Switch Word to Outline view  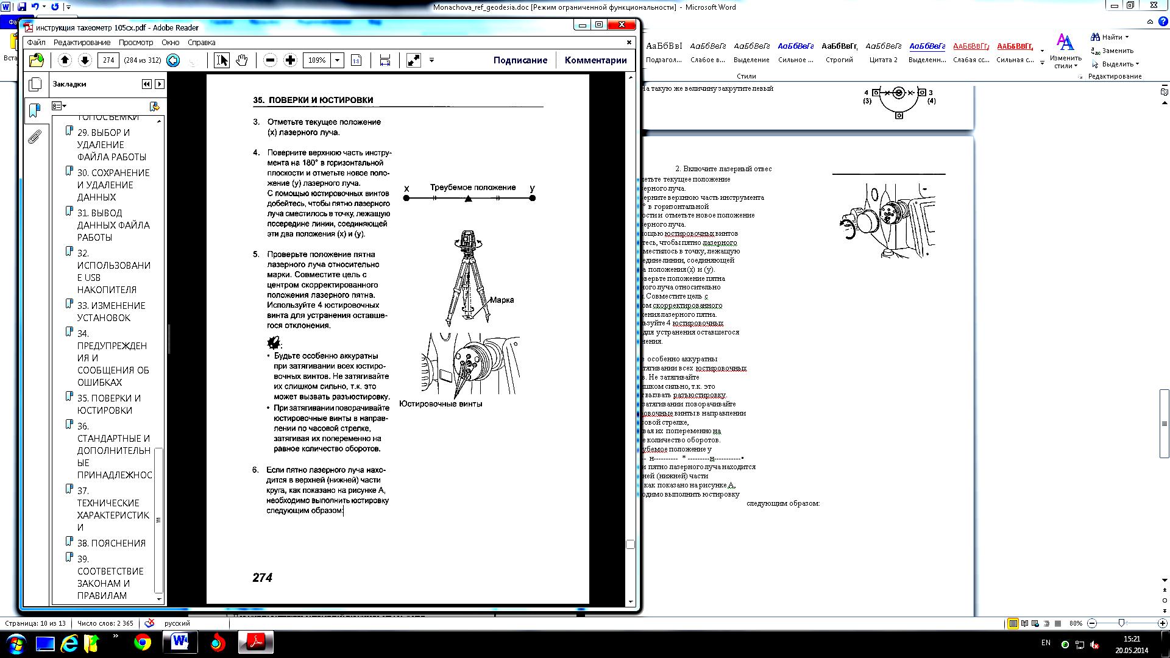pyautogui.click(x=1047, y=623)
